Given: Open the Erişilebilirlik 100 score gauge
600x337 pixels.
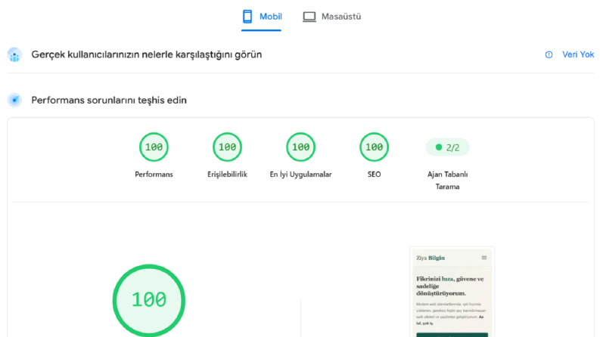Looking at the screenshot, I should (x=227, y=147).
